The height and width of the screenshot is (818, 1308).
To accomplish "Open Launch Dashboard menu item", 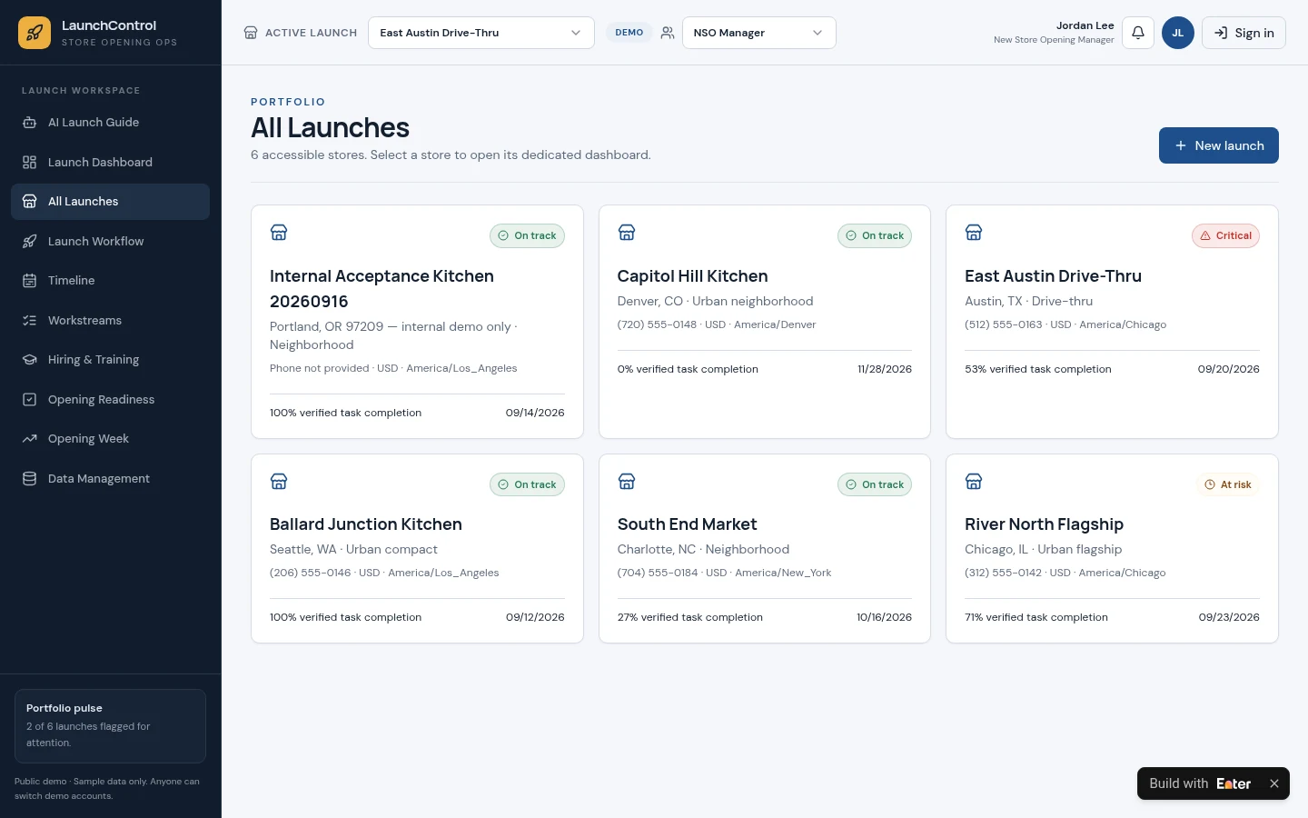I will click(110, 162).
